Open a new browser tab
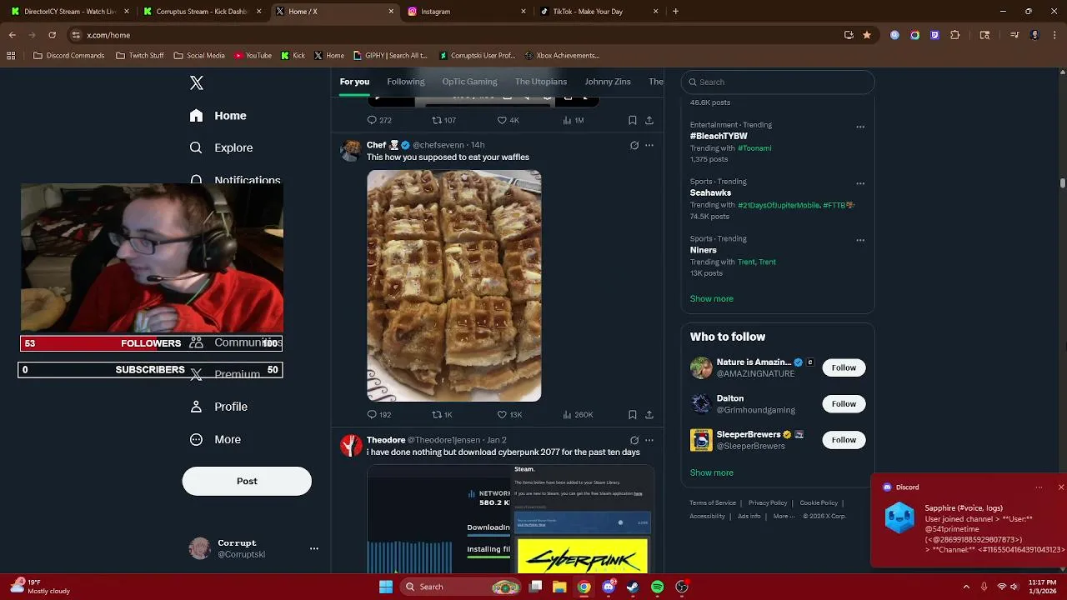 675,12
